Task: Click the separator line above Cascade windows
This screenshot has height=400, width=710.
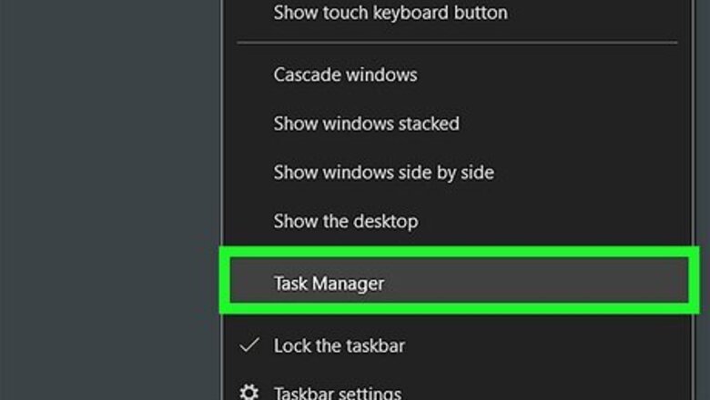Action: (457, 42)
